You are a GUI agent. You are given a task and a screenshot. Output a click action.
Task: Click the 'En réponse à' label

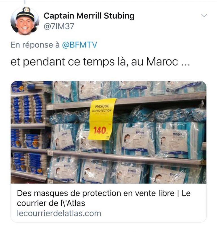click(x=35, y=45)
